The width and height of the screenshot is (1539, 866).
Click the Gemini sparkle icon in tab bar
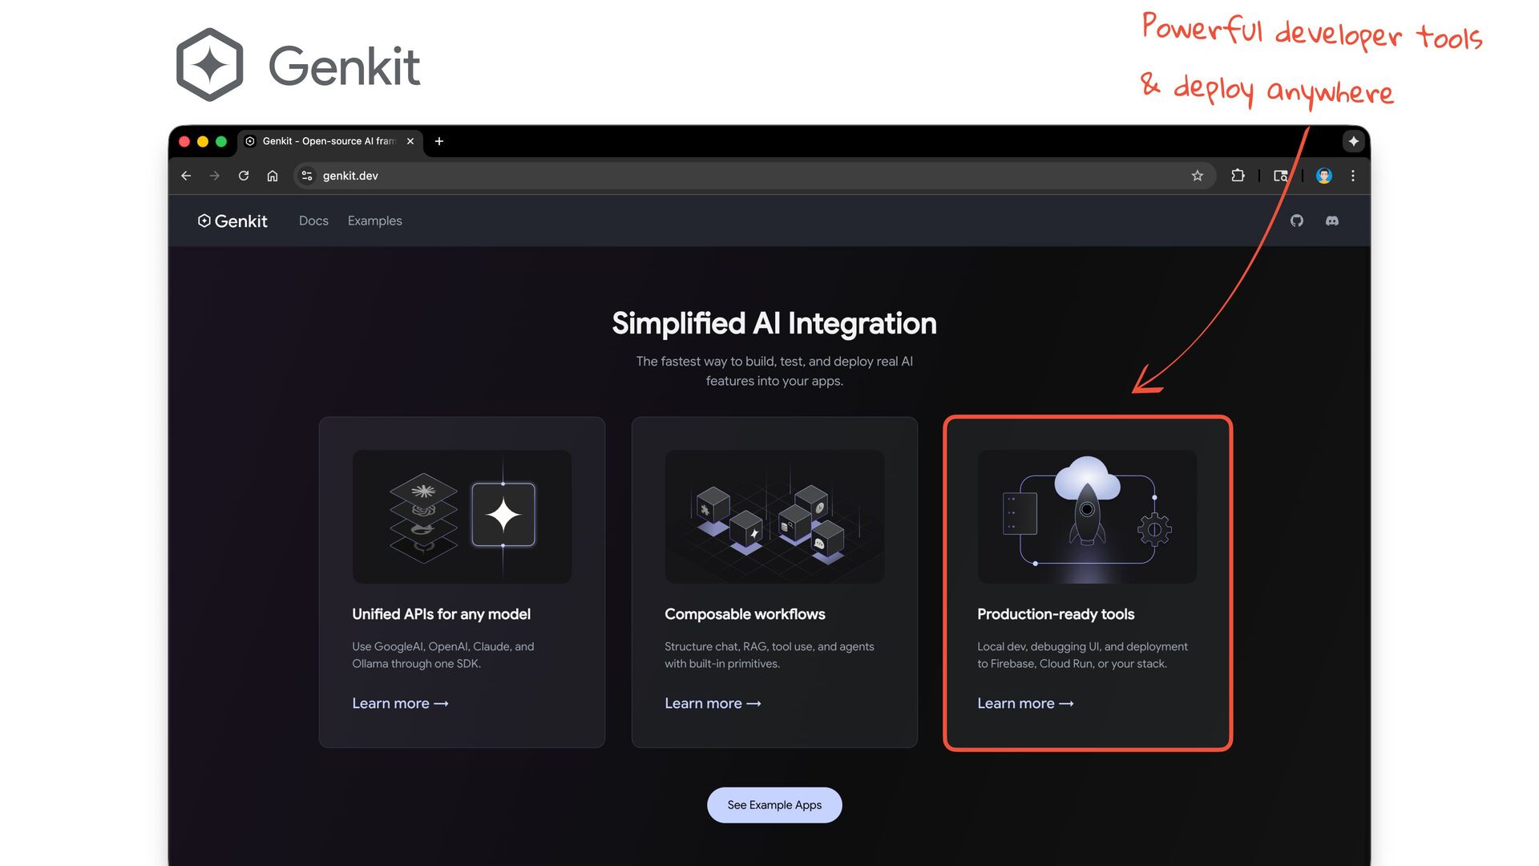coord(1354,141)
